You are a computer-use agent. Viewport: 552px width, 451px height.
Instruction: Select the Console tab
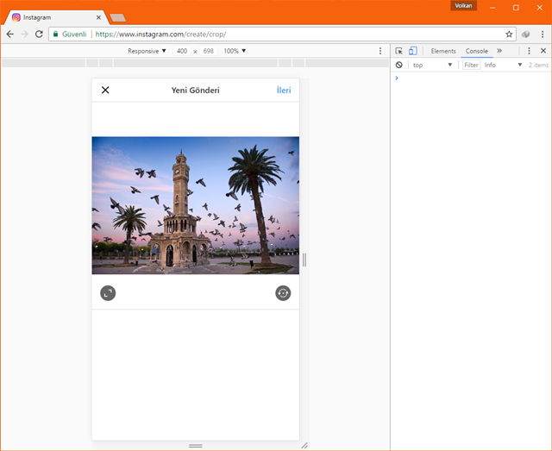[476, 51]
